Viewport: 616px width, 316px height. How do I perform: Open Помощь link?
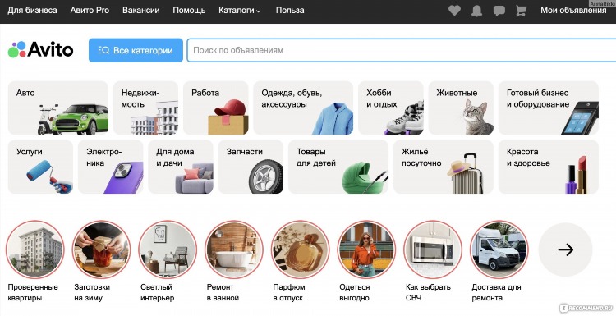pyautogui.click(x=189, y=11)
